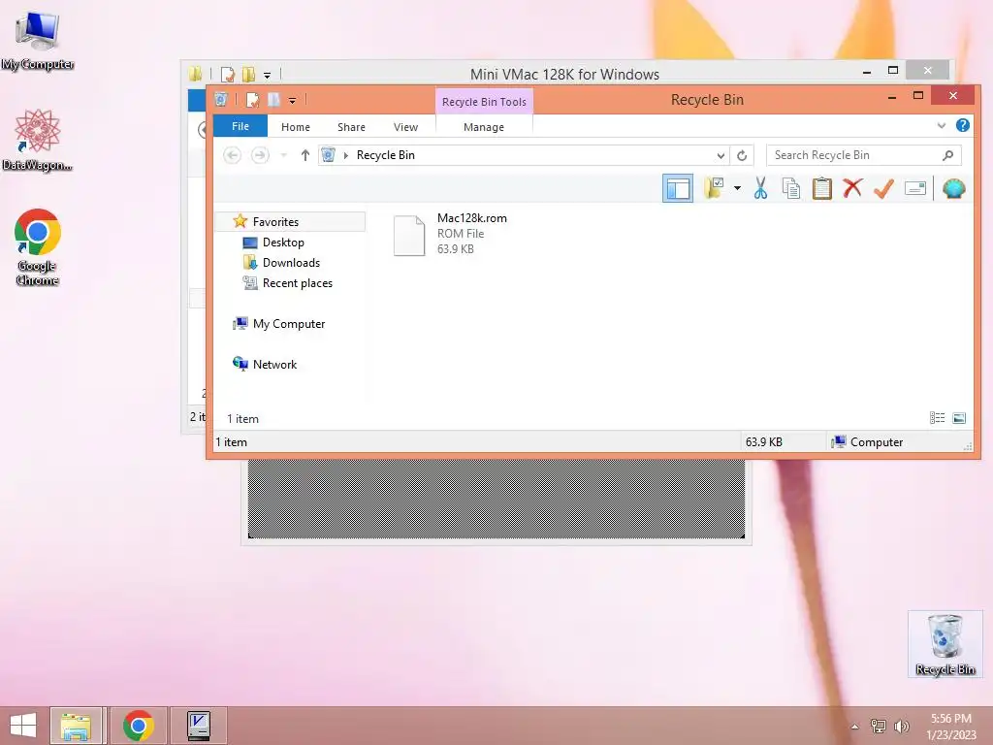Viewport: 993px width, 745px height.
Task: Switch to the Share ribbon tab
Action: [x=351, y=127]
